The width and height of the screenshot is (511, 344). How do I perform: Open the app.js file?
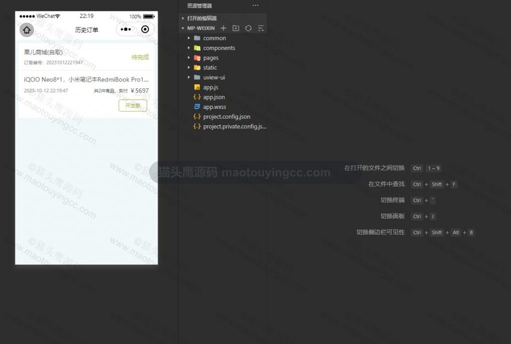coord(211,87)
